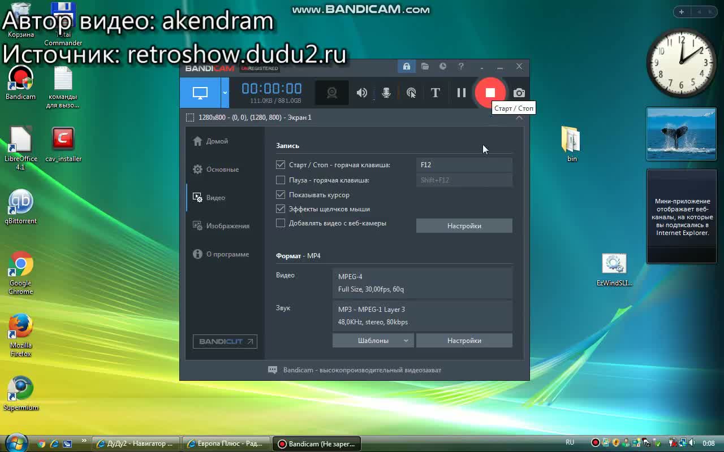Open the cav_installer desktop icon
Image resolution: width=724 pixels, height=452 pixels.
coord(63,145)
